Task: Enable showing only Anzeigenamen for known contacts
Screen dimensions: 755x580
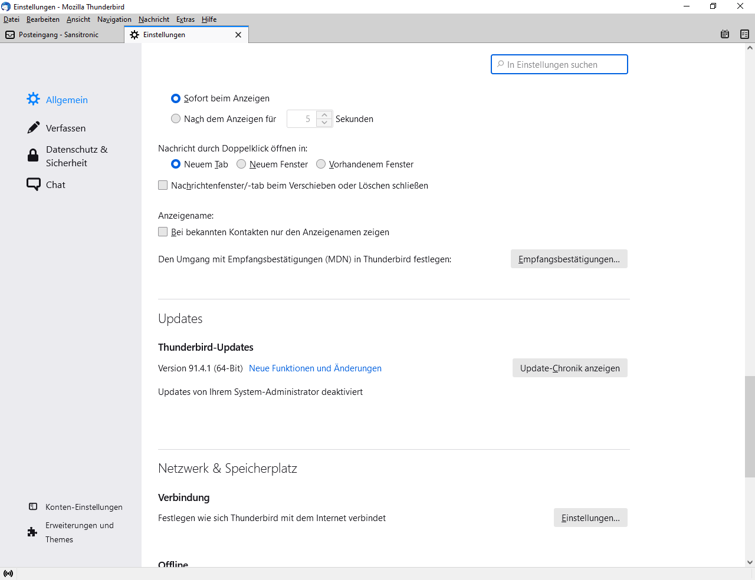Action: [x=163, y=232]
